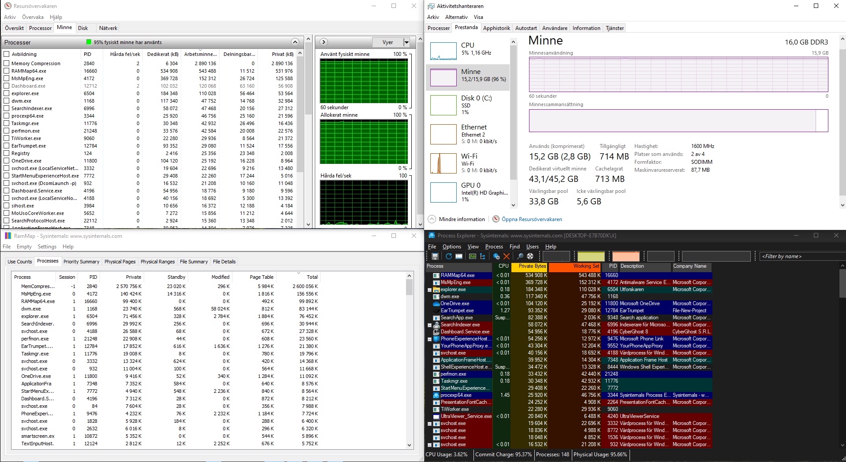Click the Save icon in Process Explorer toolbar
Viewport: 846px width, 462px height.
click(x=435, y=256)
